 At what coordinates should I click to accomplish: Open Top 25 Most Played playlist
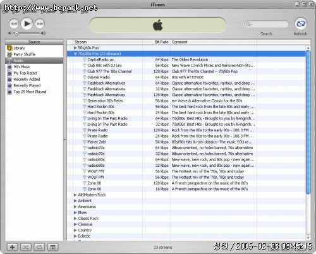[x=34, y=92]
